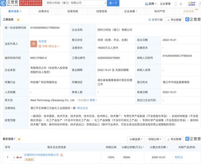This screenshot has height=164, width=201.
Task: Open the notifications bell icon
Action: 181,4
